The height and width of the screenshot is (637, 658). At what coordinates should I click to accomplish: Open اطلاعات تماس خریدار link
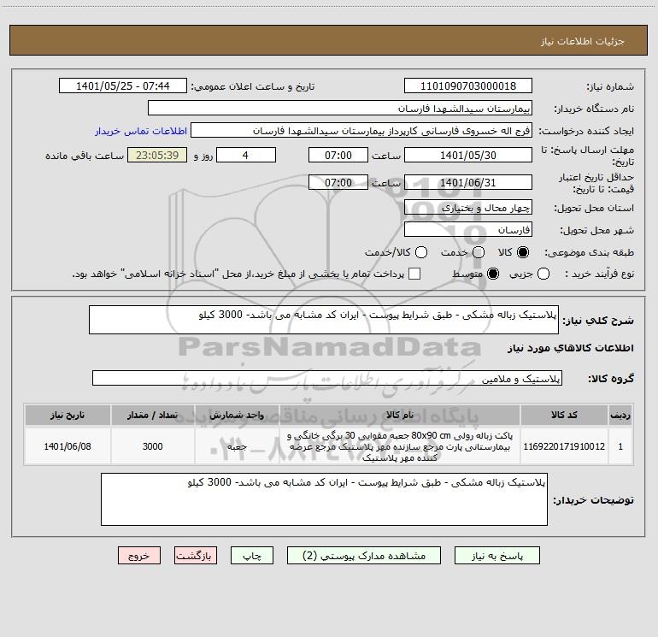coord(141,131)
